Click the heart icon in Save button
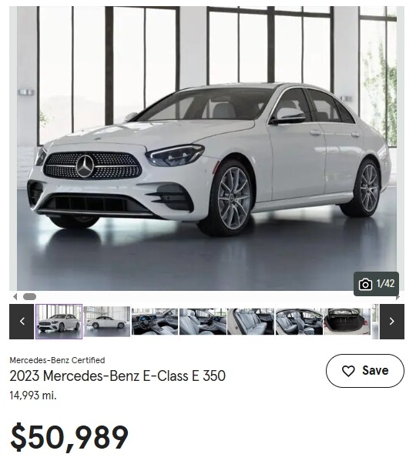Screen dimensions: 416x464 pyautogui.click(x=348, y=371)
